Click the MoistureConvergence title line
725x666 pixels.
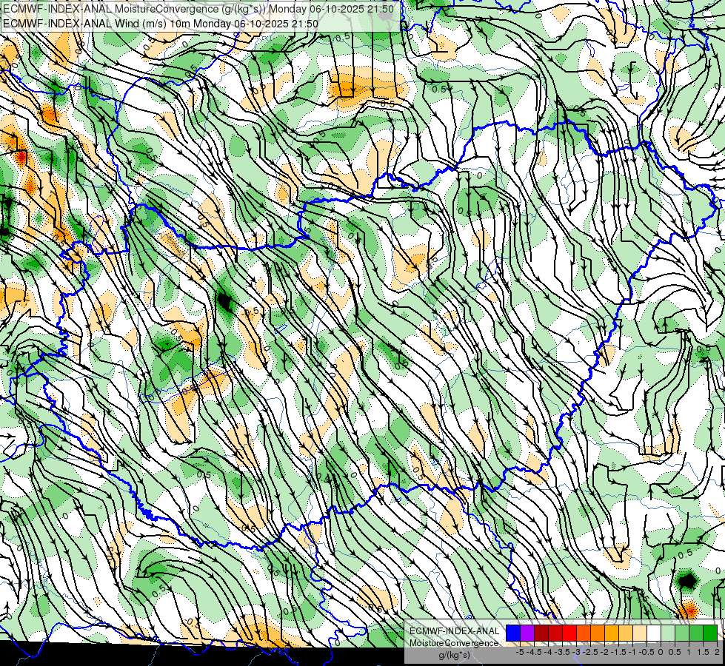coord(198,9)
